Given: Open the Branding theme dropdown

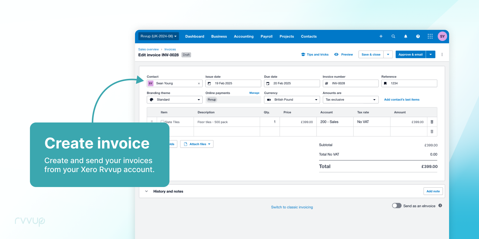Looking at the screenshot, I should pos(175,100).
